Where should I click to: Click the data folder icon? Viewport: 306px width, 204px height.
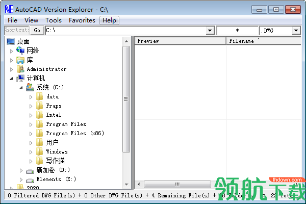(x=40, y=96)
